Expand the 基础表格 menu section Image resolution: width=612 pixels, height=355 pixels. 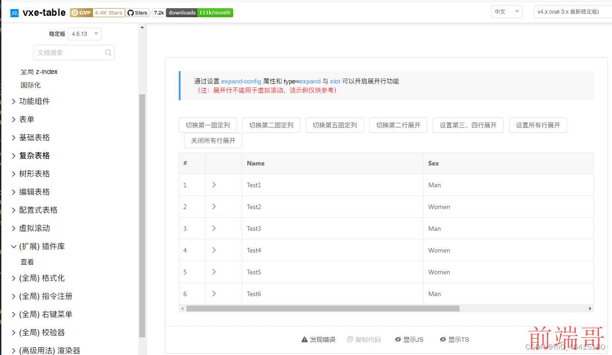(30, 138)
